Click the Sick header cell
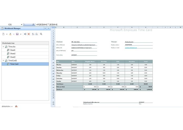Viewport: 183px width, 130px height. [x=118, y=62]
